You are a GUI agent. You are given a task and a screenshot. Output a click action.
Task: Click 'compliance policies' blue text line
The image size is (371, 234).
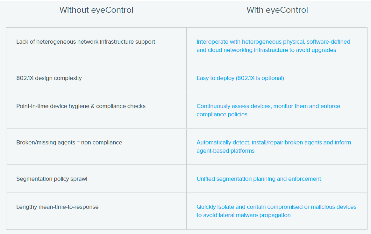pos(222,114)
